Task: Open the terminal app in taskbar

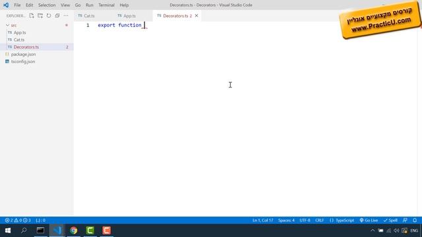Action: pos(40,230)
